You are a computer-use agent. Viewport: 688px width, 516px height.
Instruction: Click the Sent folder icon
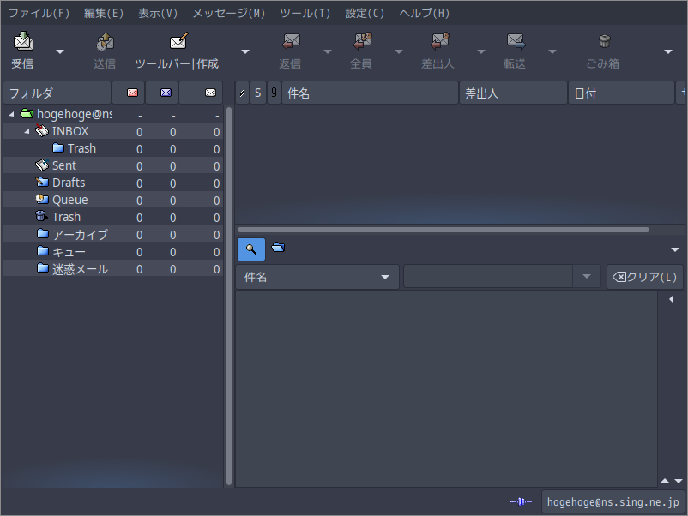(x=42, y=165)
